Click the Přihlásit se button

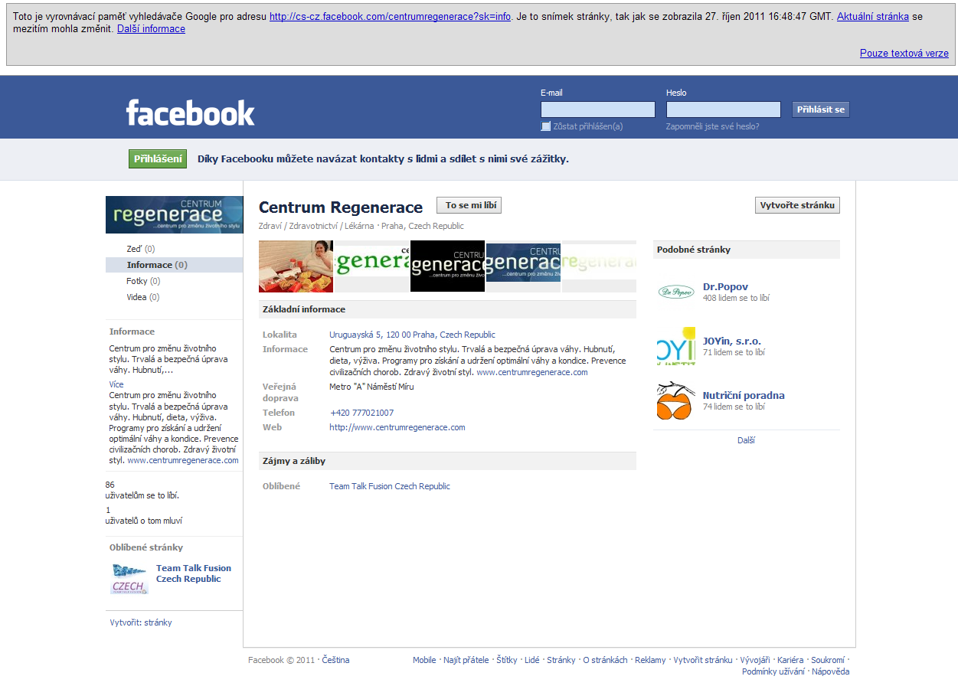coord(821,109)
